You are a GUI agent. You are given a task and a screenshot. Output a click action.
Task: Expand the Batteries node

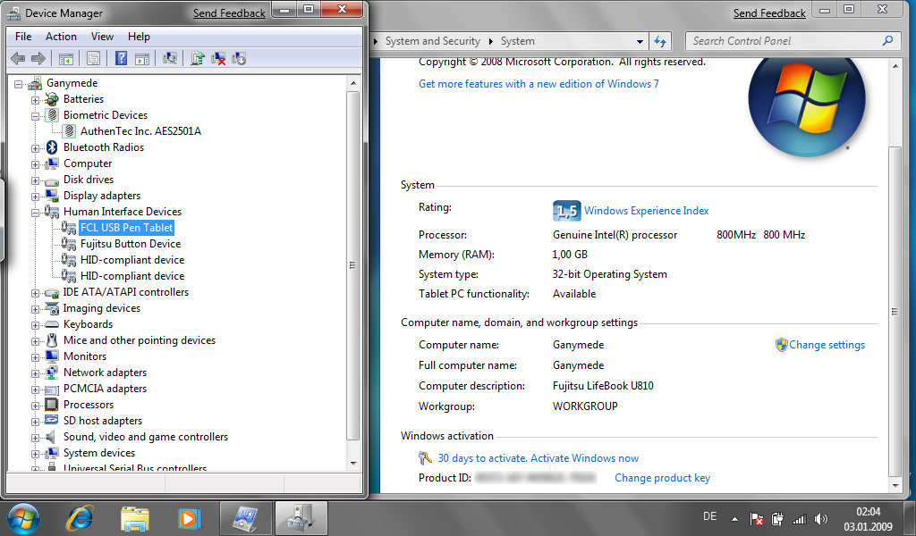pos(36,100)
